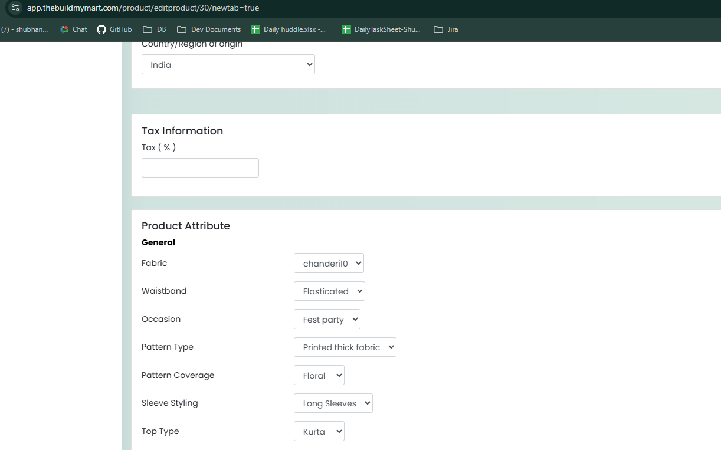Image resolution: width=721 pixels, height=450 pixels.
Task: Click the Tax ( % ) label
Action: click(x=159, y=147)
